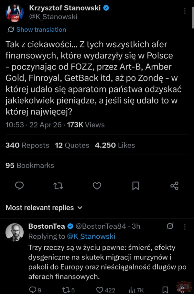Open the BostonTea reply's three-dot menu

185,226
